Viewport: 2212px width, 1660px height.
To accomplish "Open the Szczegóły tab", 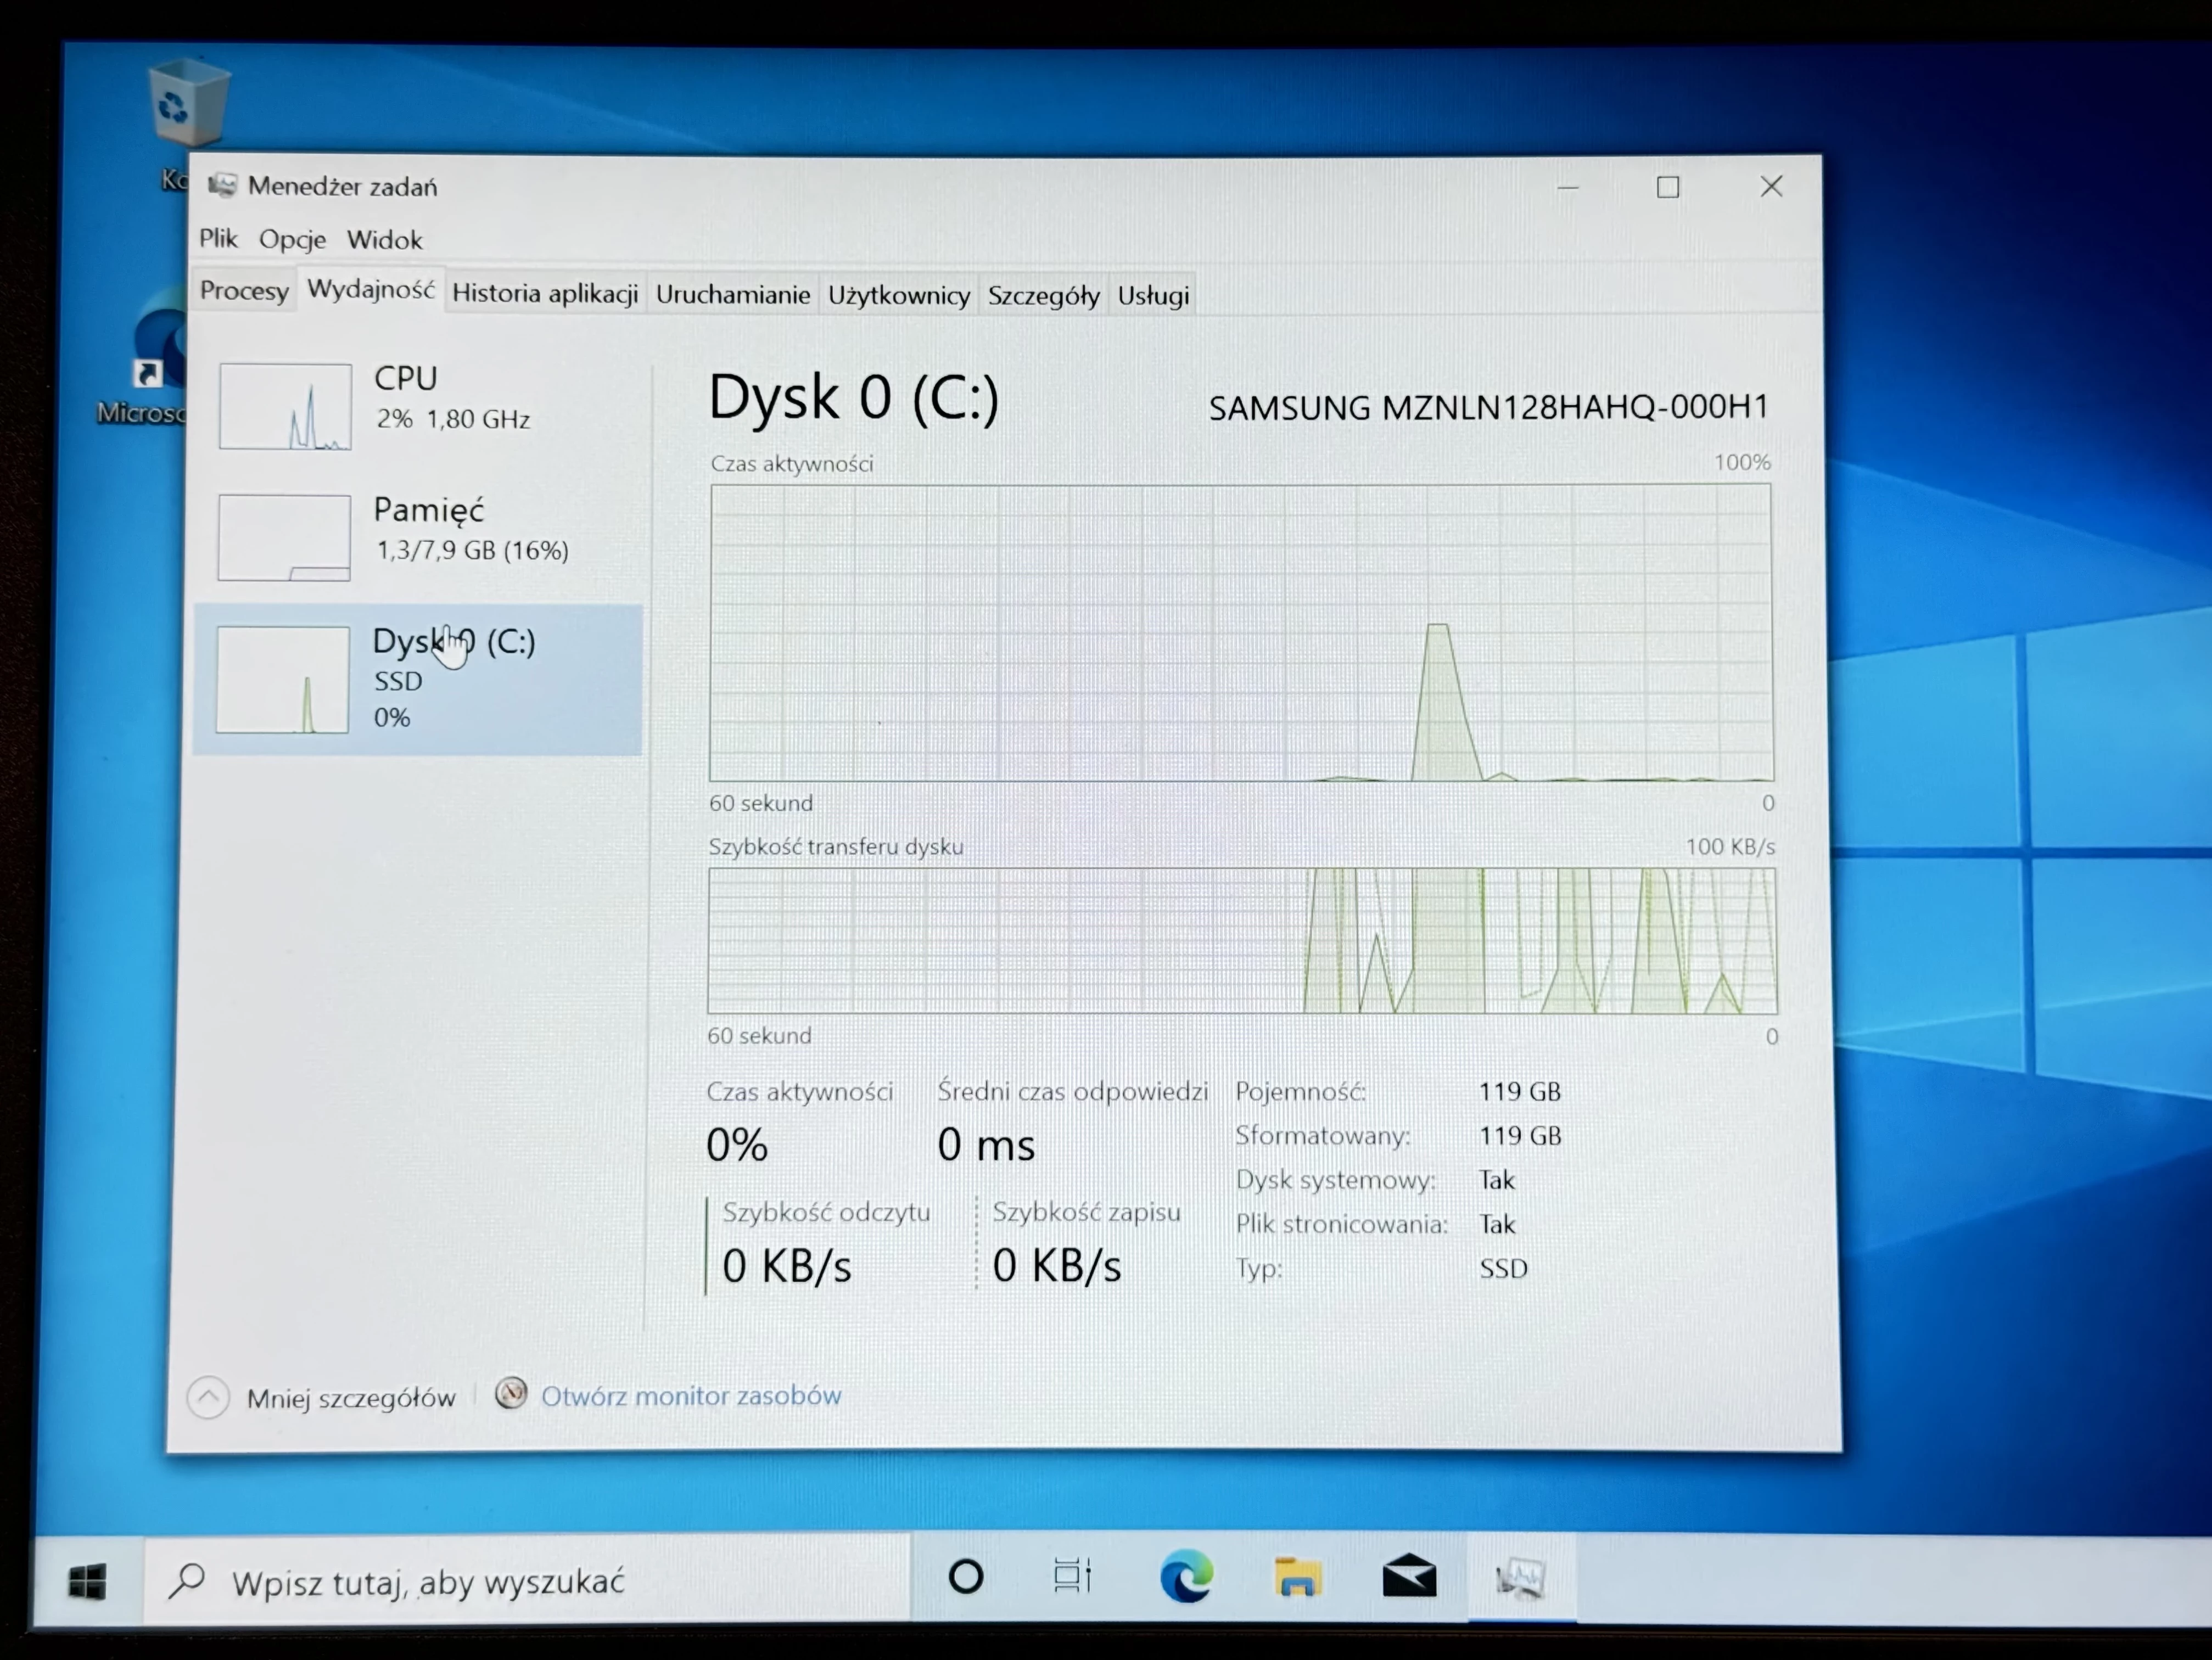I will pos(1043,296).
